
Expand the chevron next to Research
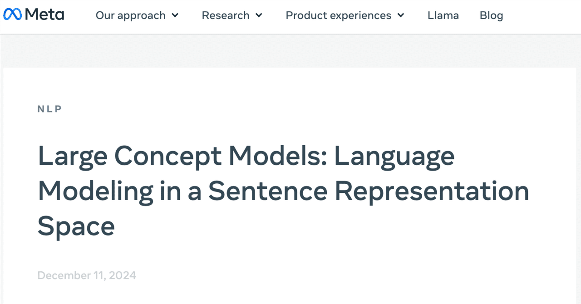pyautogui.click(x=259, y=15)
